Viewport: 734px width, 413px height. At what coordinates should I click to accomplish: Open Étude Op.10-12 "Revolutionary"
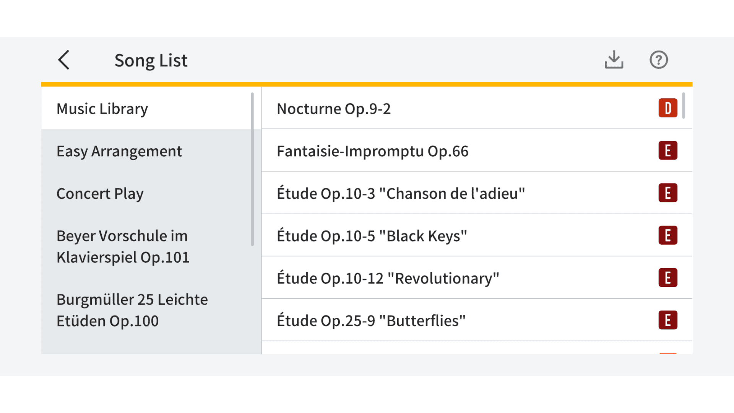388,278
